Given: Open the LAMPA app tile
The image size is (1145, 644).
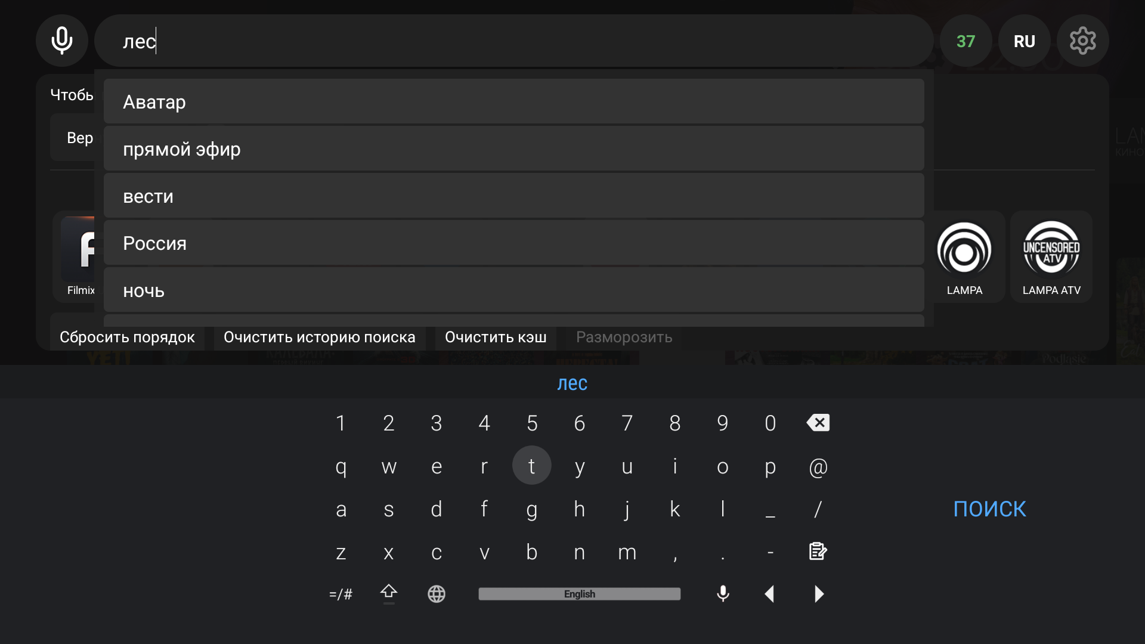Looking at the screenshot, I should point(964,257).
